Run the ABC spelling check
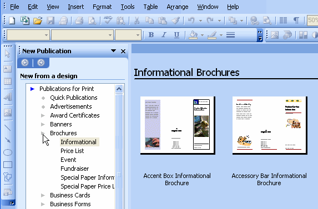Viewport: 318px width, 209px height. tap(108, 20)
